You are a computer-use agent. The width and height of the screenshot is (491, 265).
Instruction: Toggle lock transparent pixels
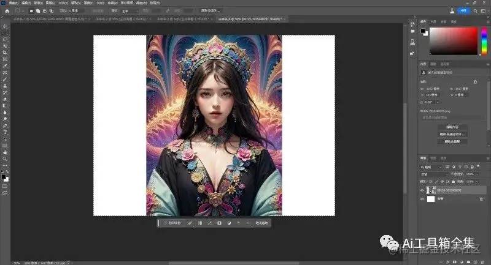click(x=431, y=181)
